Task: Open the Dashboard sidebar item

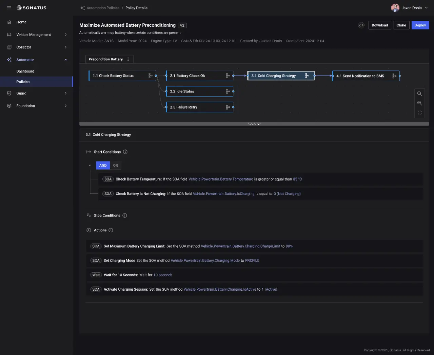Action: click(25, 71)
